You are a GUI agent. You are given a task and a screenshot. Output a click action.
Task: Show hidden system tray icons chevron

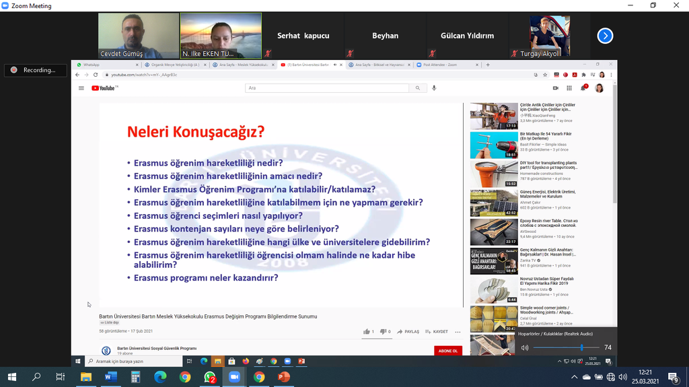coord(574,377)
